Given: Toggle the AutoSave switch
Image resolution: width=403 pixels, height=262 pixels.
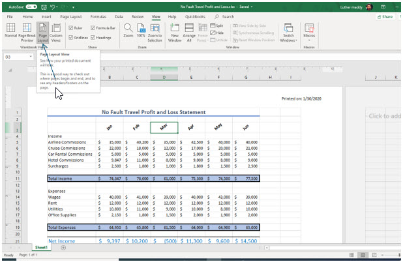Looking at the screenshot, I should (31, 7).
